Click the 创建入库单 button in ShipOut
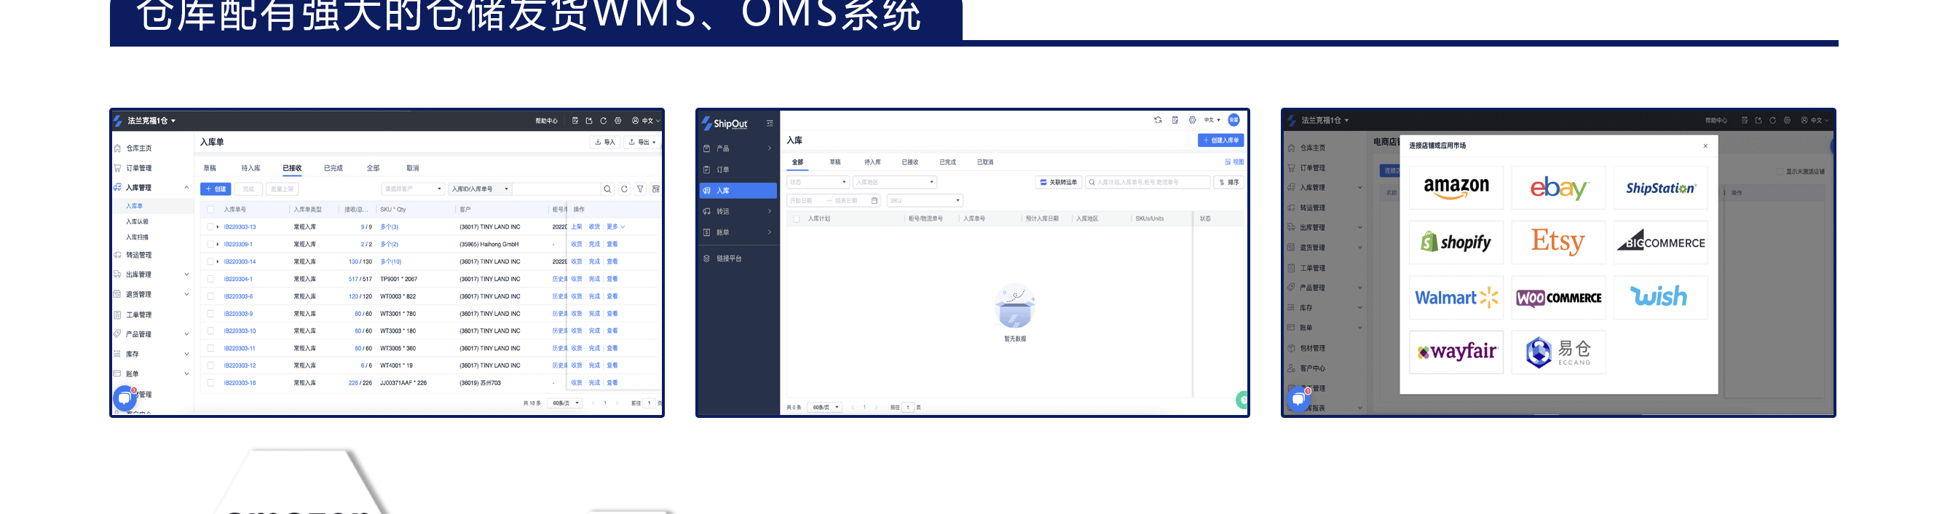The width and height of the screenshot is (1942, 514). 1220,141
